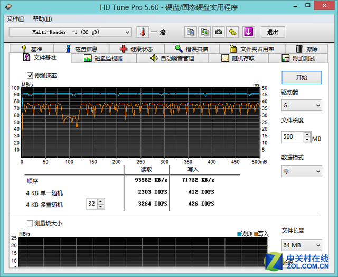Toggle the 传输速率 checkbox
This screenshot has height=277, width=338.
30,76
